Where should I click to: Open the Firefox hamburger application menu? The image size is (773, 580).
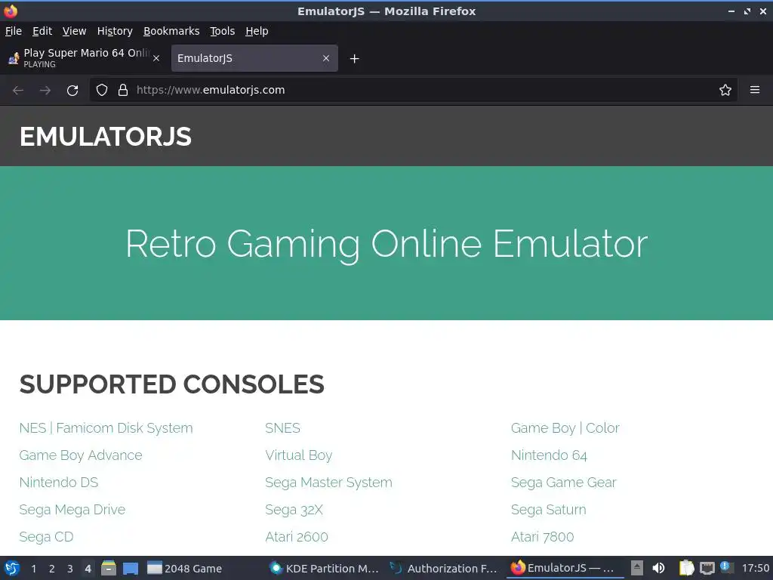(x=755, y=90)
